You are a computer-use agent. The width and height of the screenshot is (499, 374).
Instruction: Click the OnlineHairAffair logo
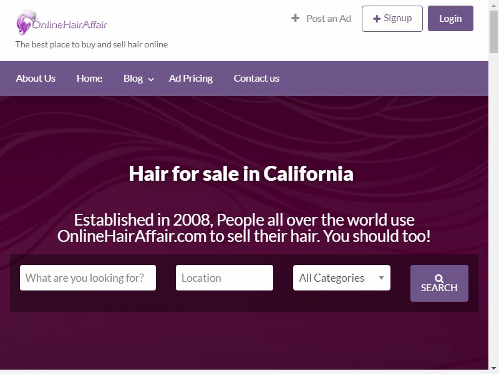62,22
